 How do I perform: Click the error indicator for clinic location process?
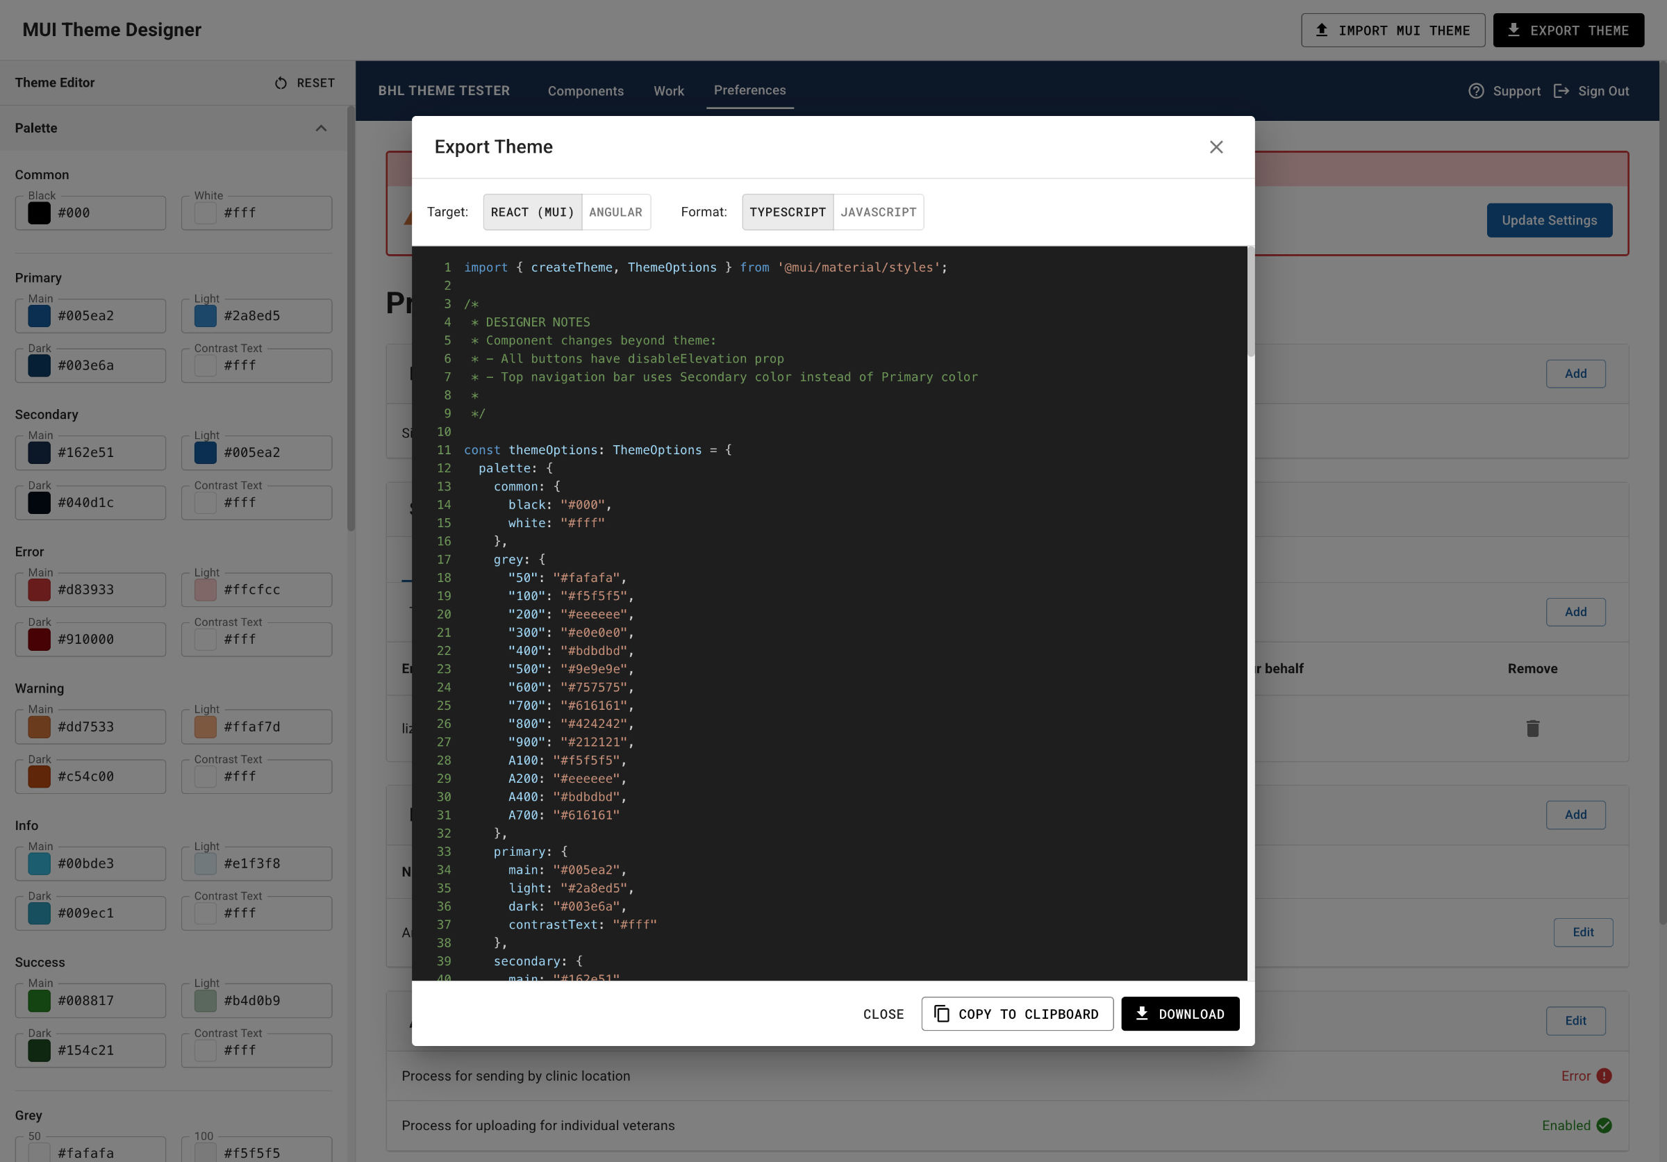point(1604,1076)
